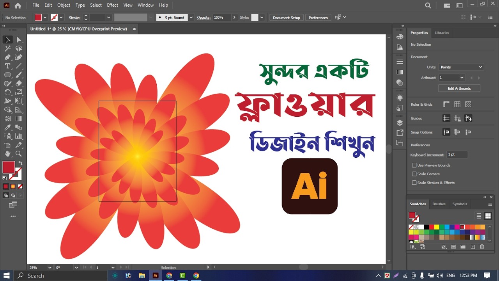Select the Scale tool

[19, 92]
